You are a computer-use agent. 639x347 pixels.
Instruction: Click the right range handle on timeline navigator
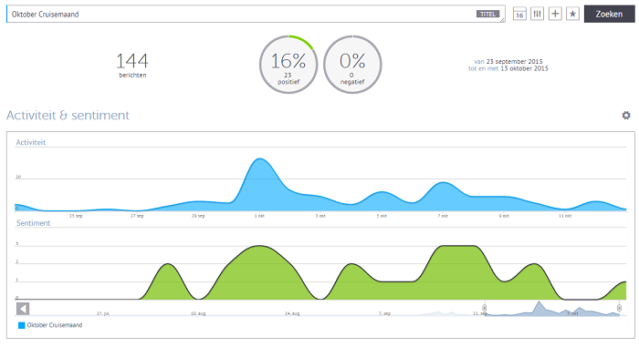click(x=619, y=308)
